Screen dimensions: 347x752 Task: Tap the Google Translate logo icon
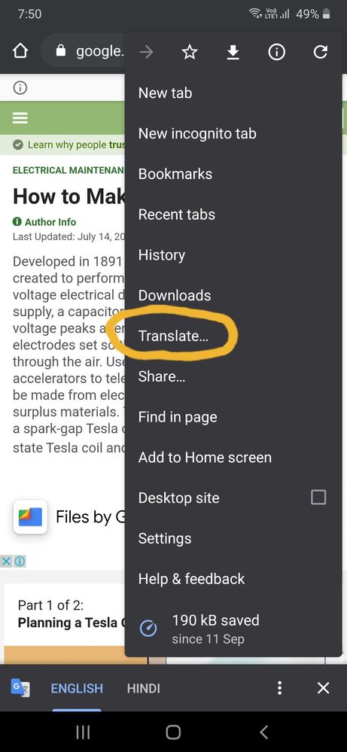coord(20,688)
